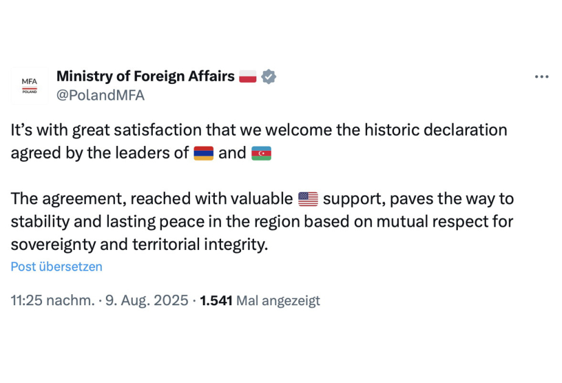Expand details by clicking the tweet body text
Viewport: 562px width, 383px height.
point(244,198)
